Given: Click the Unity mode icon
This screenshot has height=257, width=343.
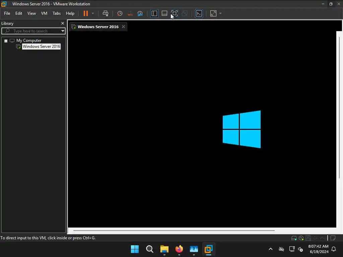Looking at the screenshot, I should coord(185,13).
